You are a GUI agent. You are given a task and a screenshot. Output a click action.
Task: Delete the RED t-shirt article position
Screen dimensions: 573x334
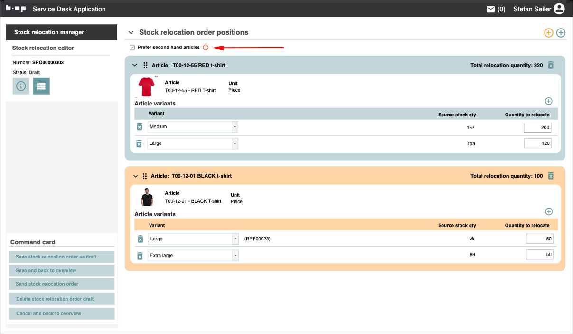(551, 65)
